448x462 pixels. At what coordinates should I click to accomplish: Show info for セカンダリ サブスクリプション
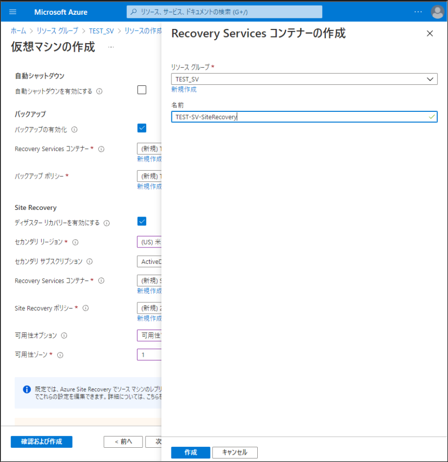coord(90,261)
